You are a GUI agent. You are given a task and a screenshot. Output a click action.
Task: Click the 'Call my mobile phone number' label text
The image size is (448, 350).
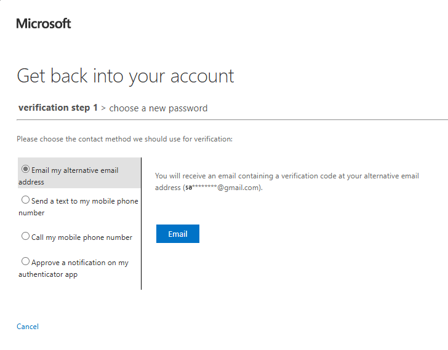click(82, 237)
